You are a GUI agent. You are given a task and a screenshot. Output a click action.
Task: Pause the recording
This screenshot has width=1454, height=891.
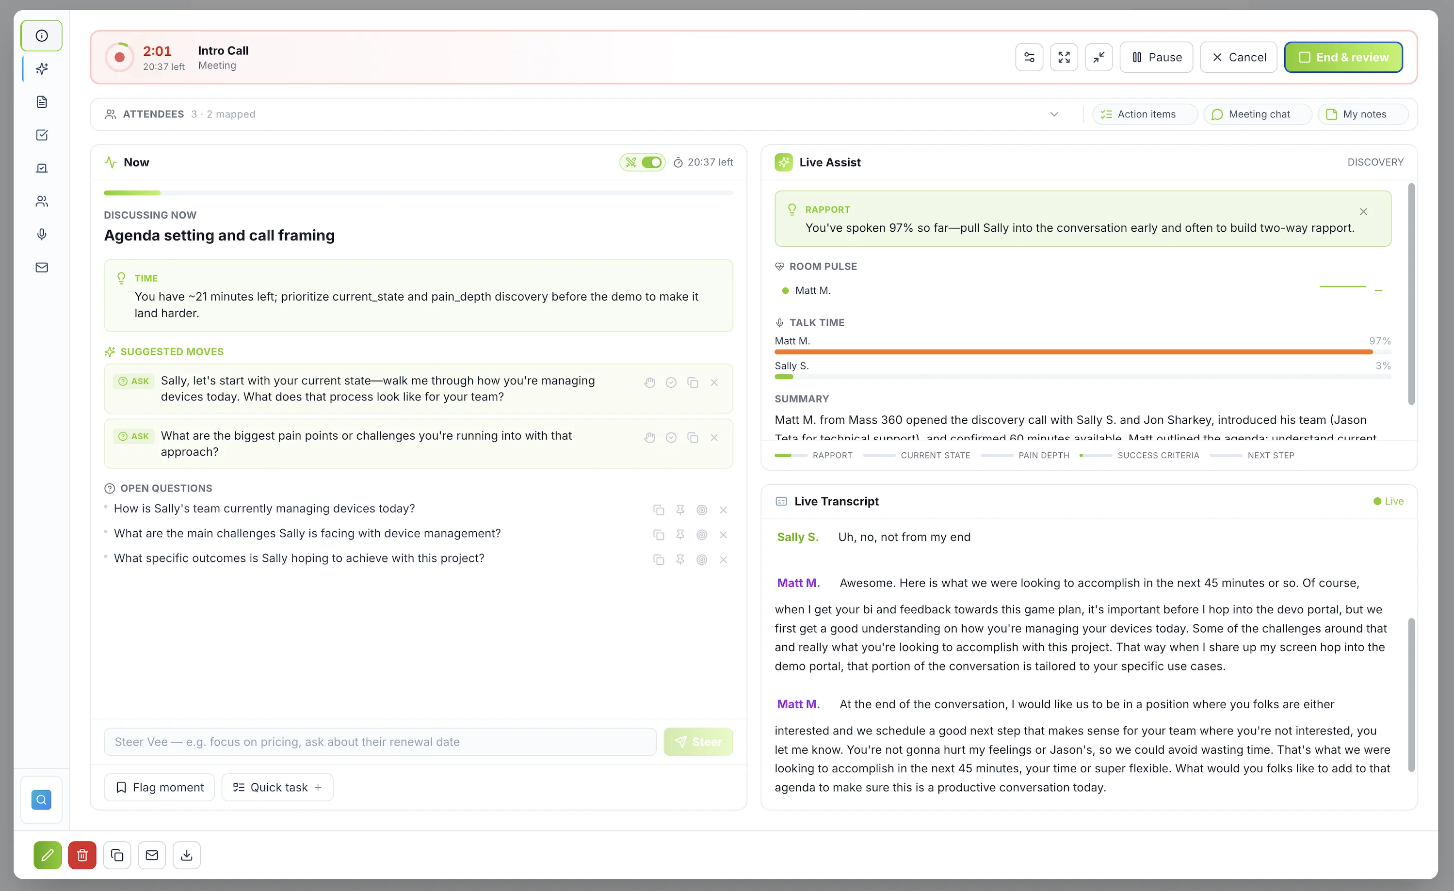pyautogui.click(x=1156, y=57)
